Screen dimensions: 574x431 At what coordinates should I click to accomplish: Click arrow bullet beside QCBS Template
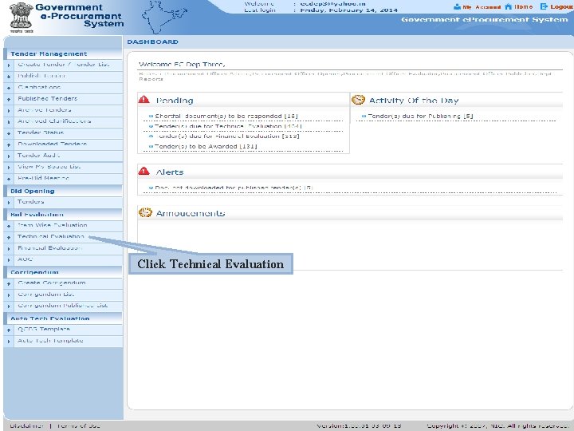click(9, 330)
